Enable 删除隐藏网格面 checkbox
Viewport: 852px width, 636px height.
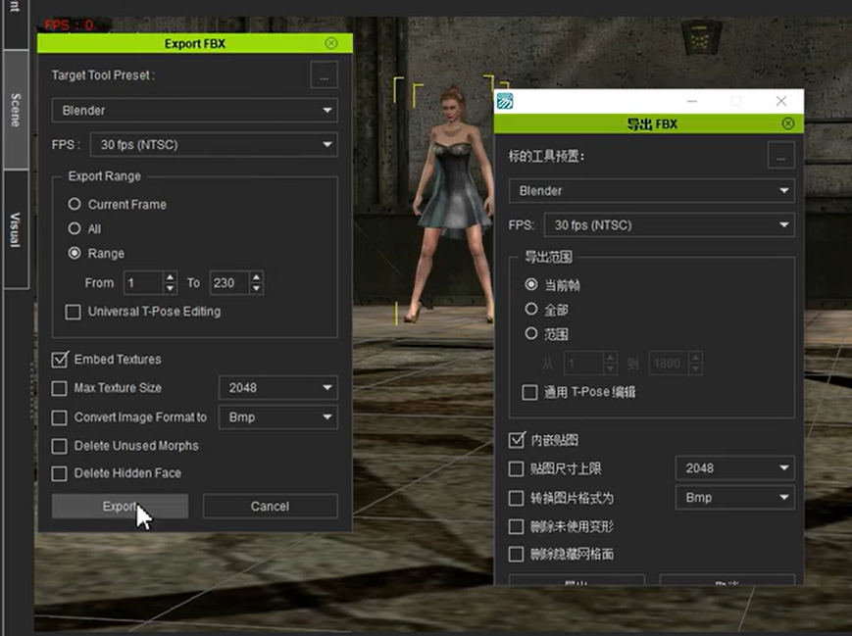(516, 554)
